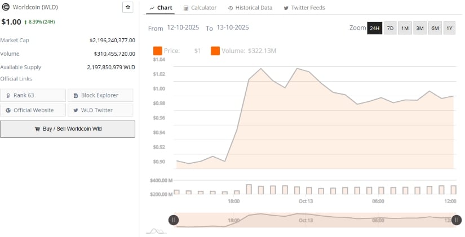Click the left range slider handle
The width and height of the screenshot is (465, 237).
174,220
